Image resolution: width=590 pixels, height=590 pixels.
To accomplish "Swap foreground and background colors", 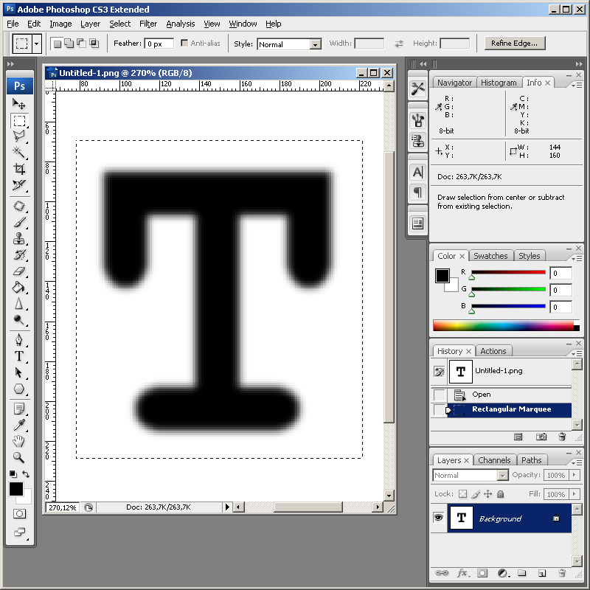I will [26, 473].
